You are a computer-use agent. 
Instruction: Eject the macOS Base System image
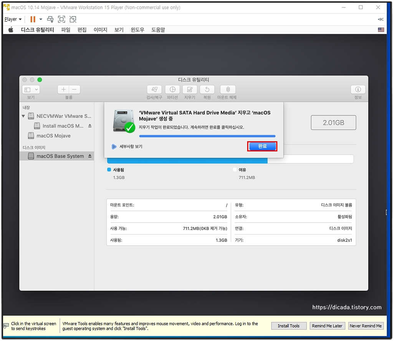[90, 156]
